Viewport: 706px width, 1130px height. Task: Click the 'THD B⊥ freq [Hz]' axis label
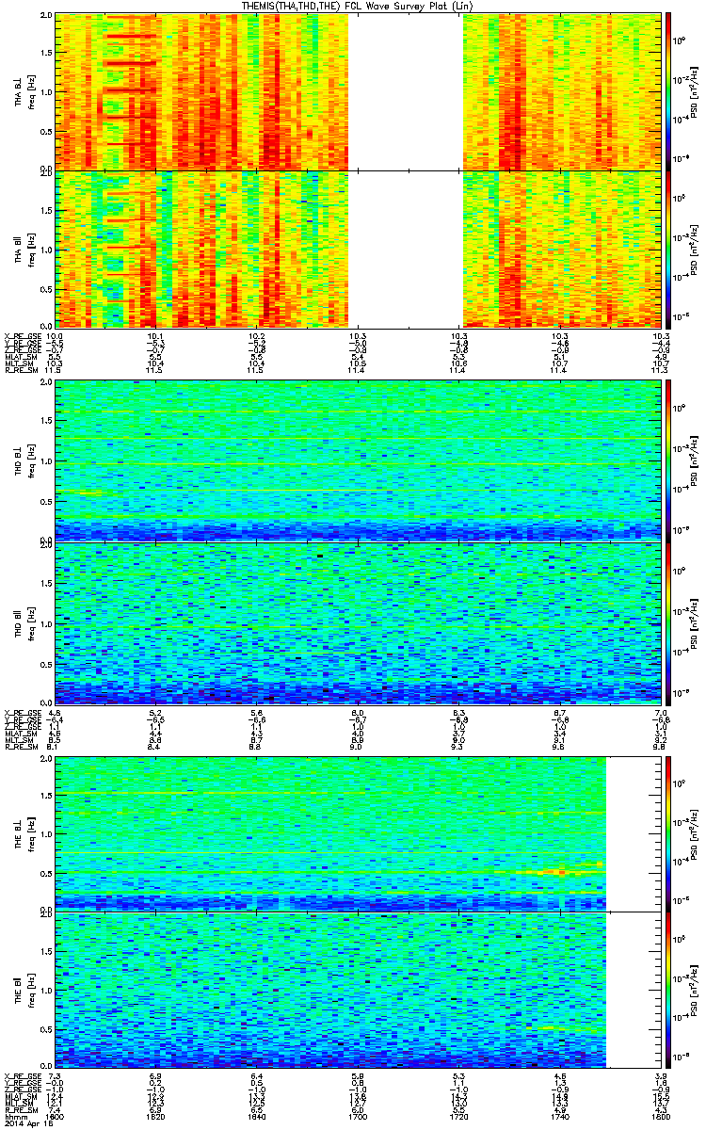[x=24, y=460]
